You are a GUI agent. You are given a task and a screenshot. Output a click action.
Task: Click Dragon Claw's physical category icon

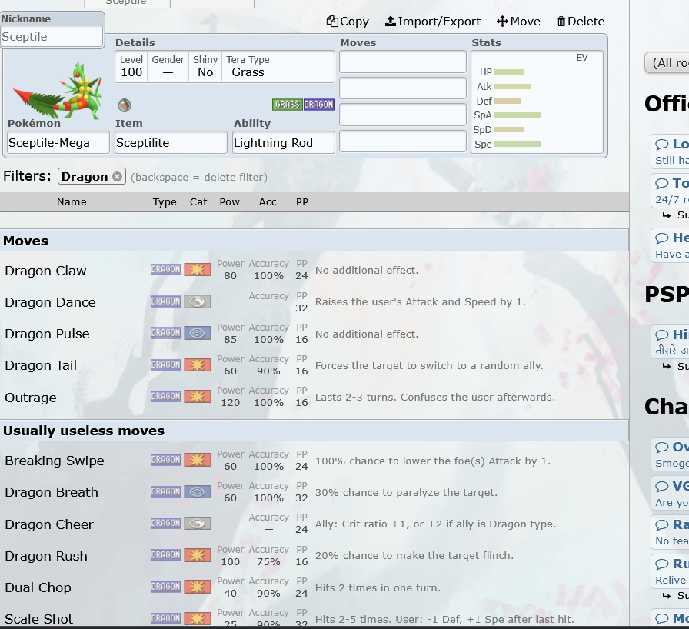pos(198,270)
